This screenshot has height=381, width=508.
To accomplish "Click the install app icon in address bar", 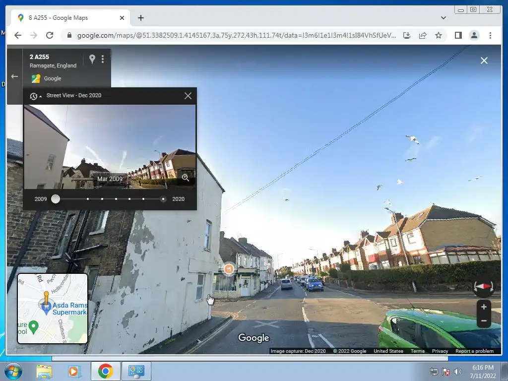I will point(407,35).
